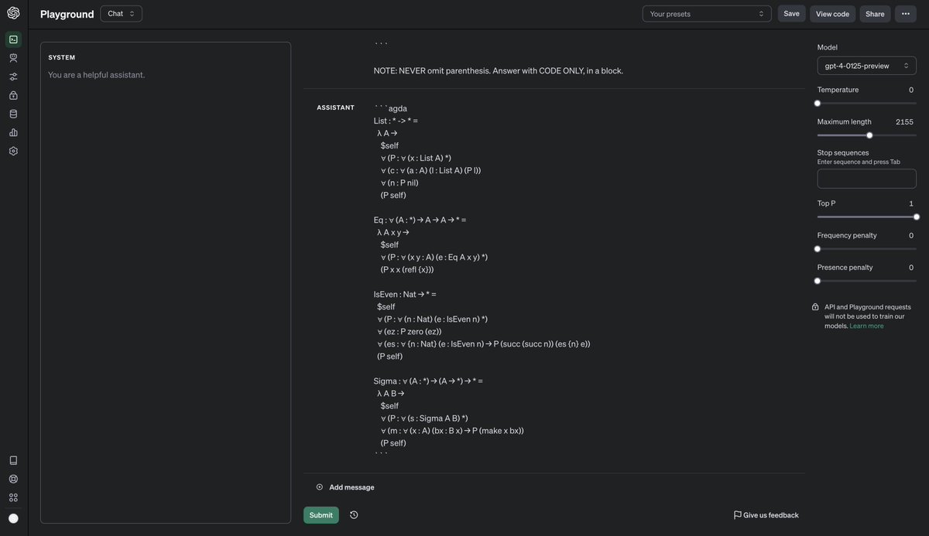This screenshot has width=929, height=536.
Task: Open the Playground sidebar icon
Action: [13, 39]
